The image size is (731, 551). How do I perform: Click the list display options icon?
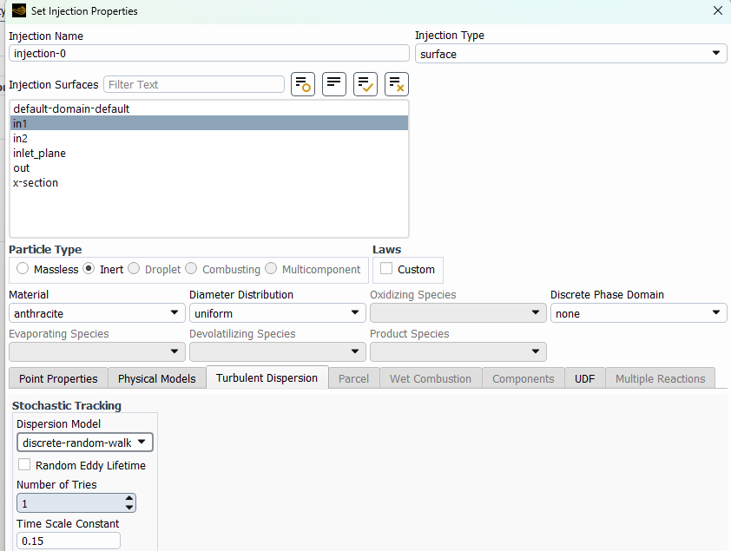click(334, 84)
